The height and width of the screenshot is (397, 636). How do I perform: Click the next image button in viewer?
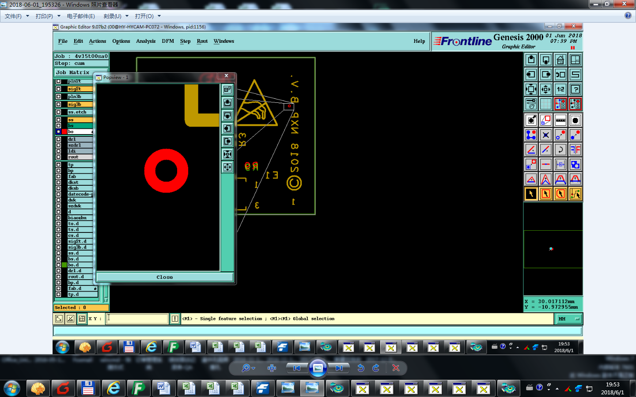[x=339, y=368]
